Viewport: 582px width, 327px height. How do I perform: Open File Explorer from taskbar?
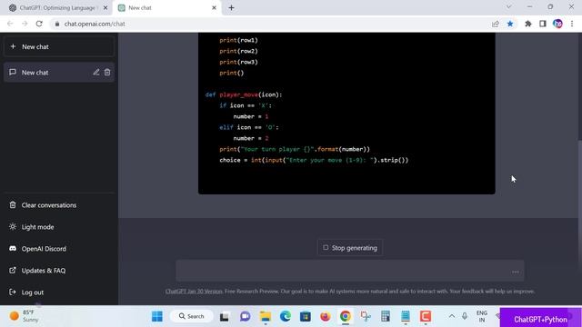coord(266,316)
